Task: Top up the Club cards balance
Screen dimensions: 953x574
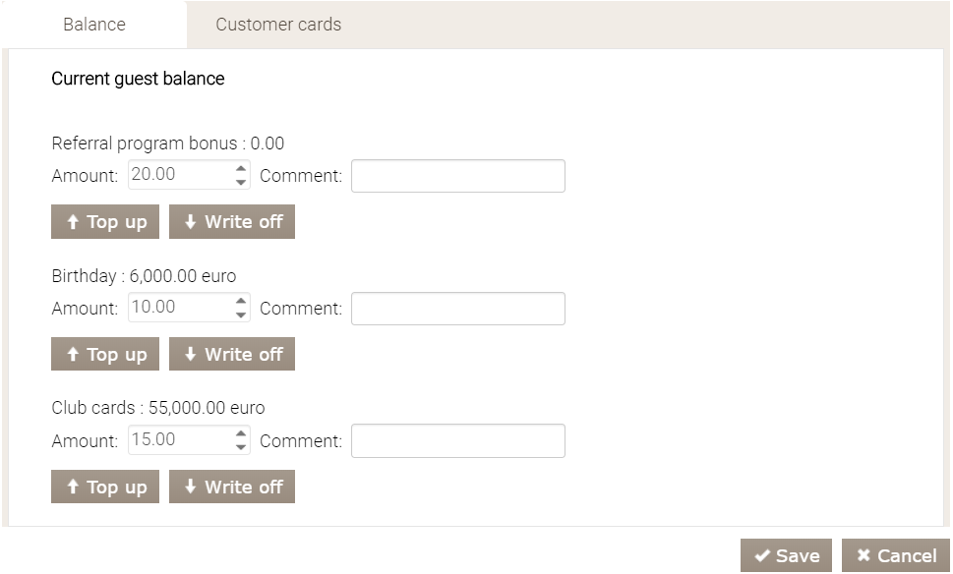Action: coord(105,487)
